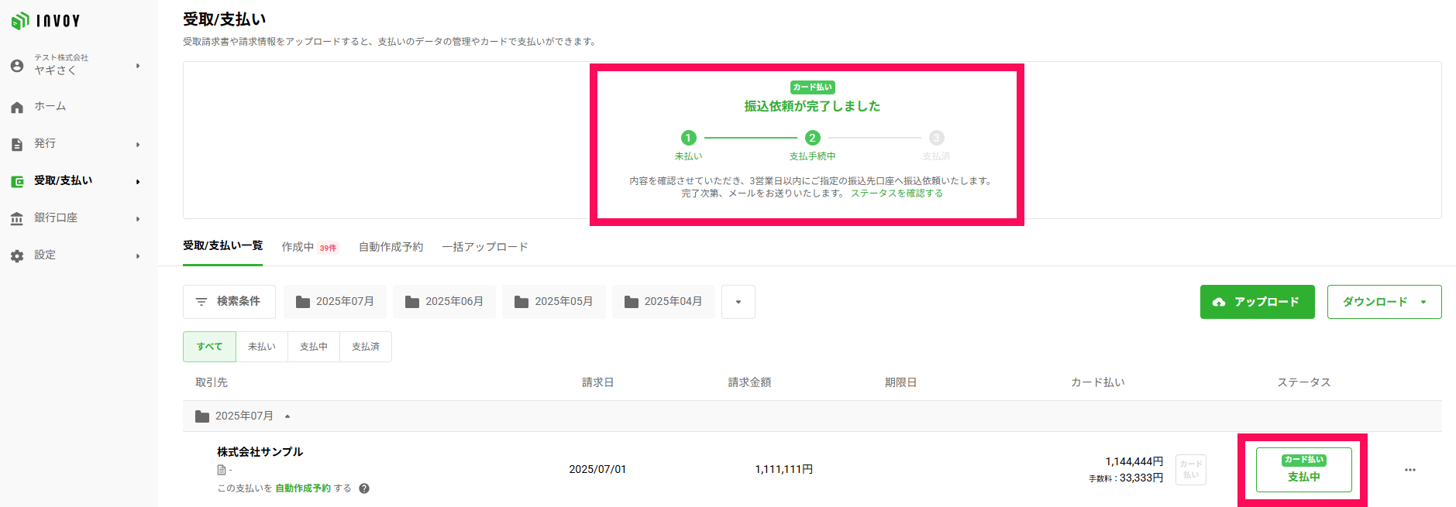The width and height of the screenshot is (1456, 507).
Task: Follow the ステータスを確認する link
Action: click(897, 194)
